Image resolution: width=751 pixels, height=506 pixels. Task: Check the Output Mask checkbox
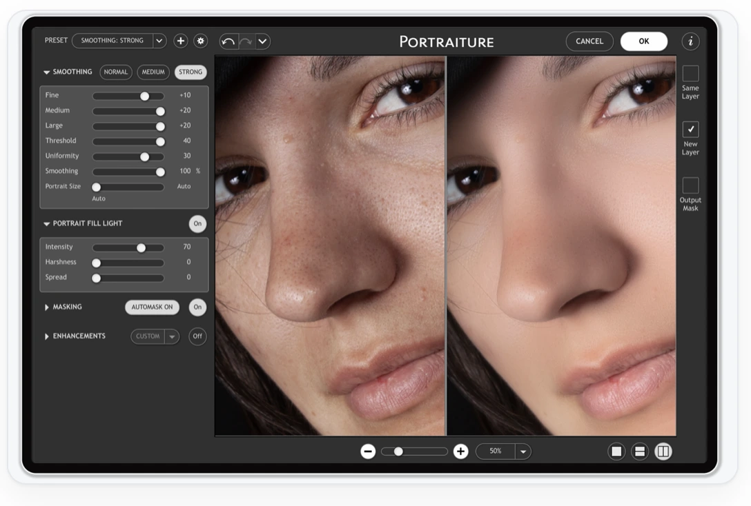pos(691,185)
